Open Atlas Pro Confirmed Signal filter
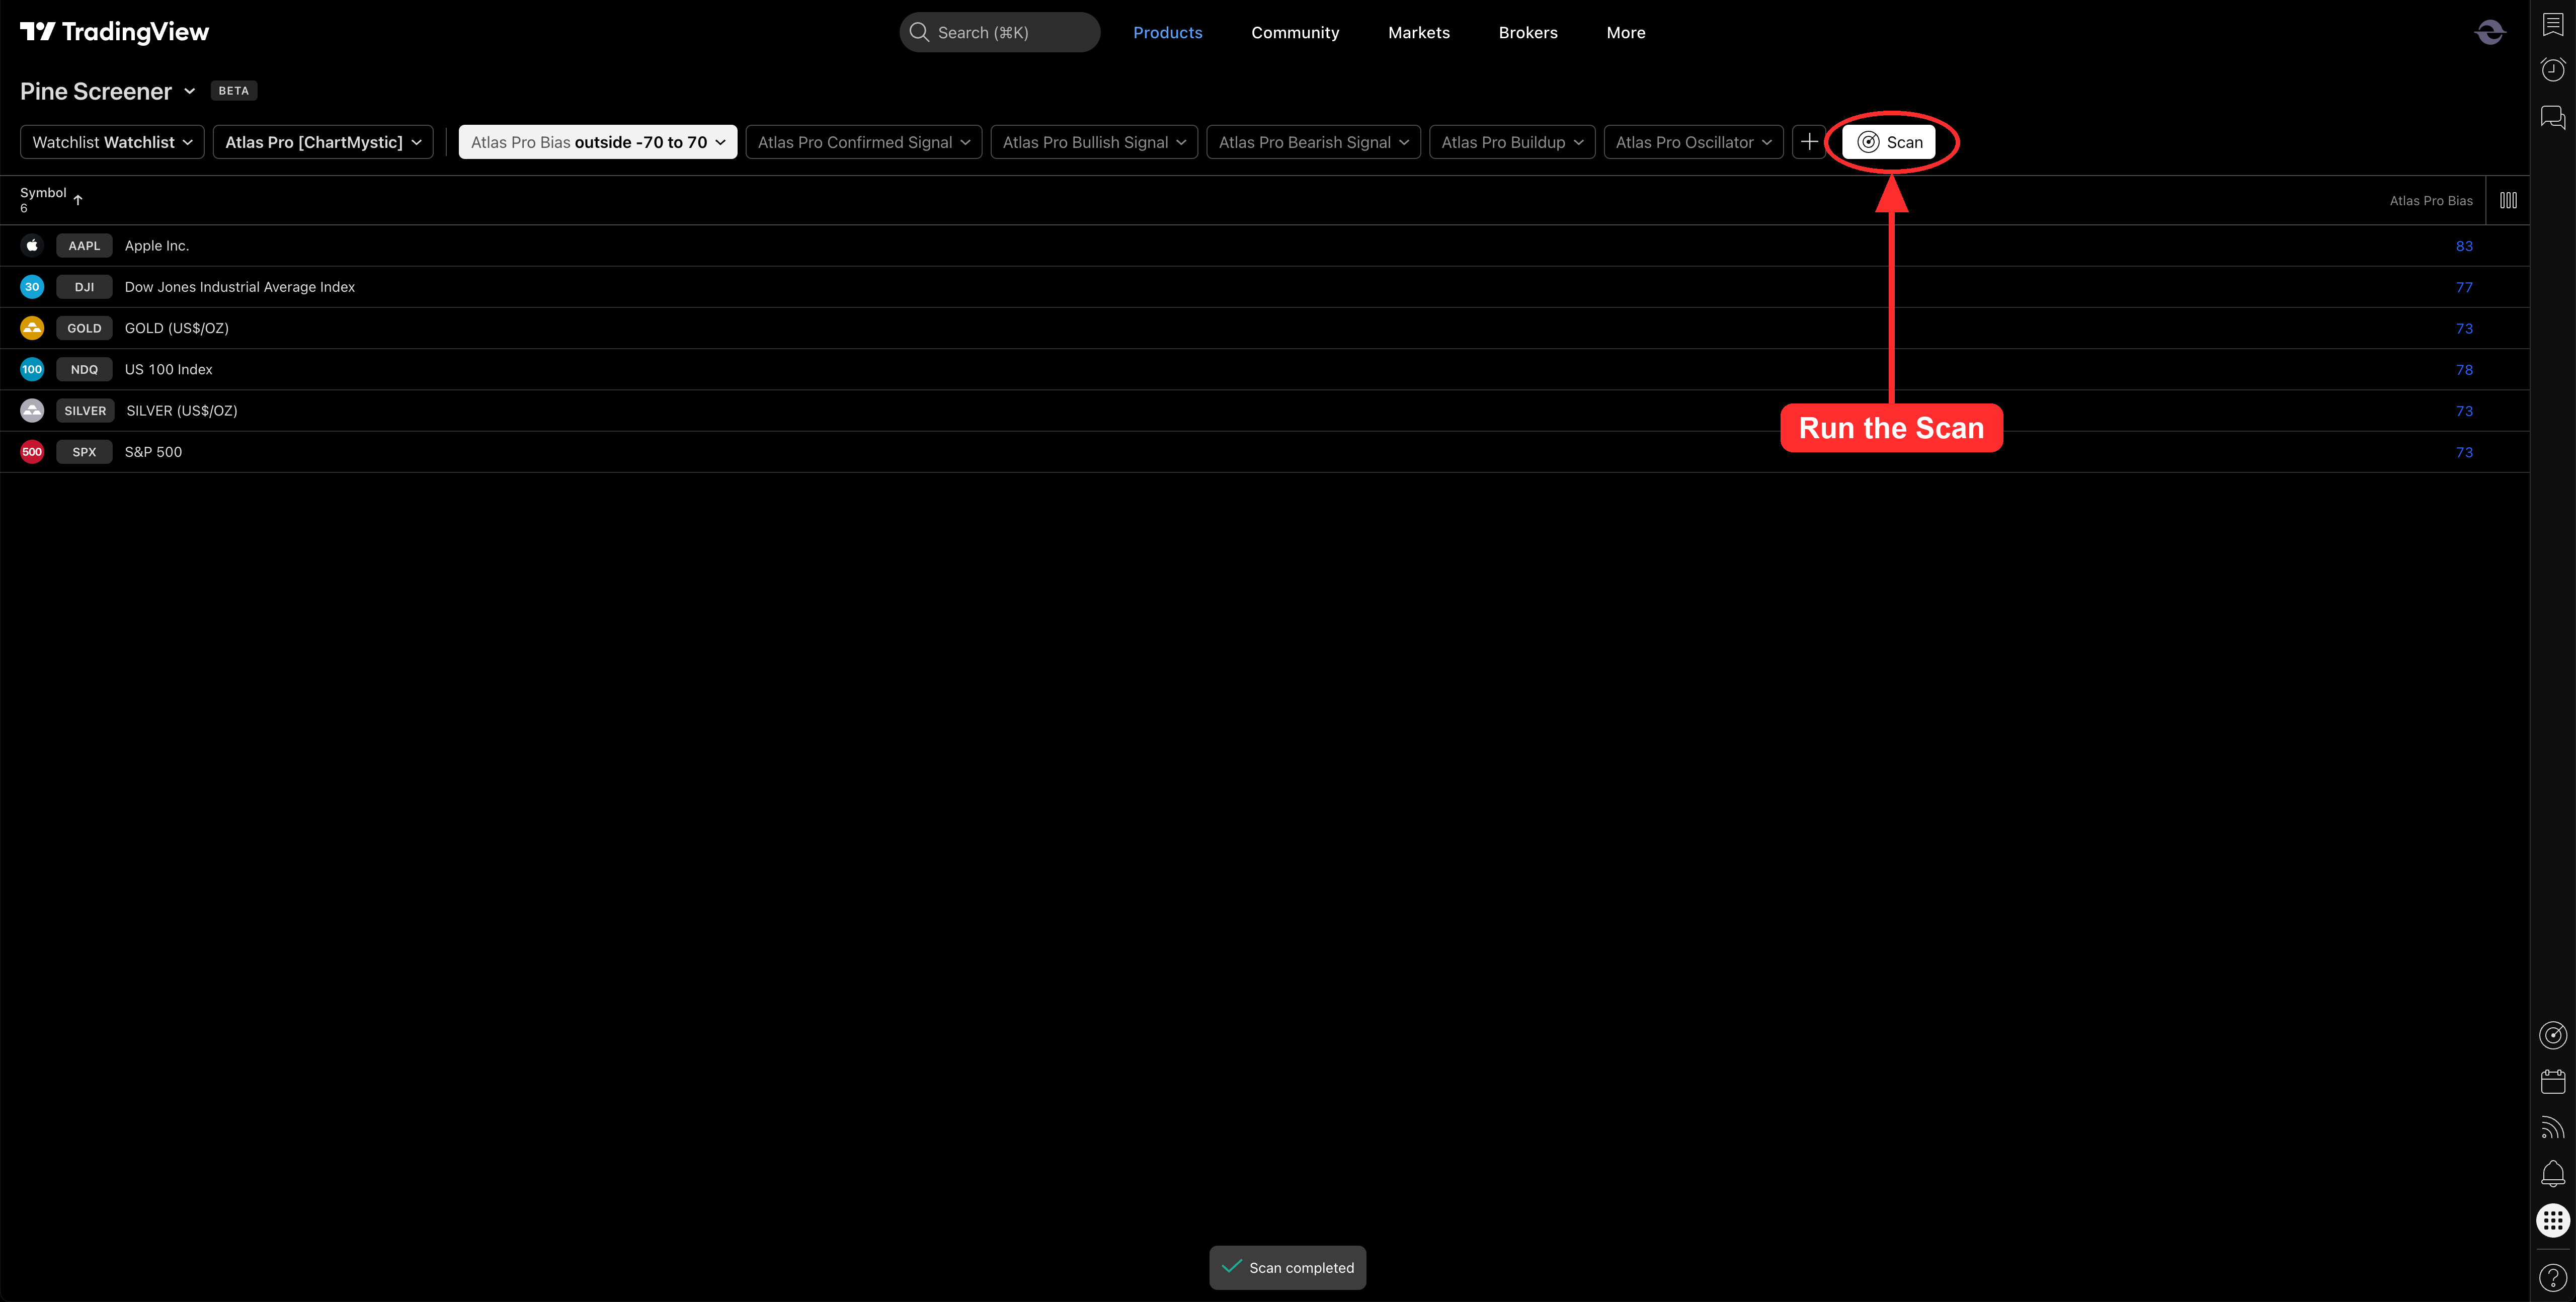2576x1302 pixels. coord(864,142)
